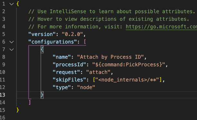
Task: Click line number 9 in the gutter
Action: click(x=4, y=65)
